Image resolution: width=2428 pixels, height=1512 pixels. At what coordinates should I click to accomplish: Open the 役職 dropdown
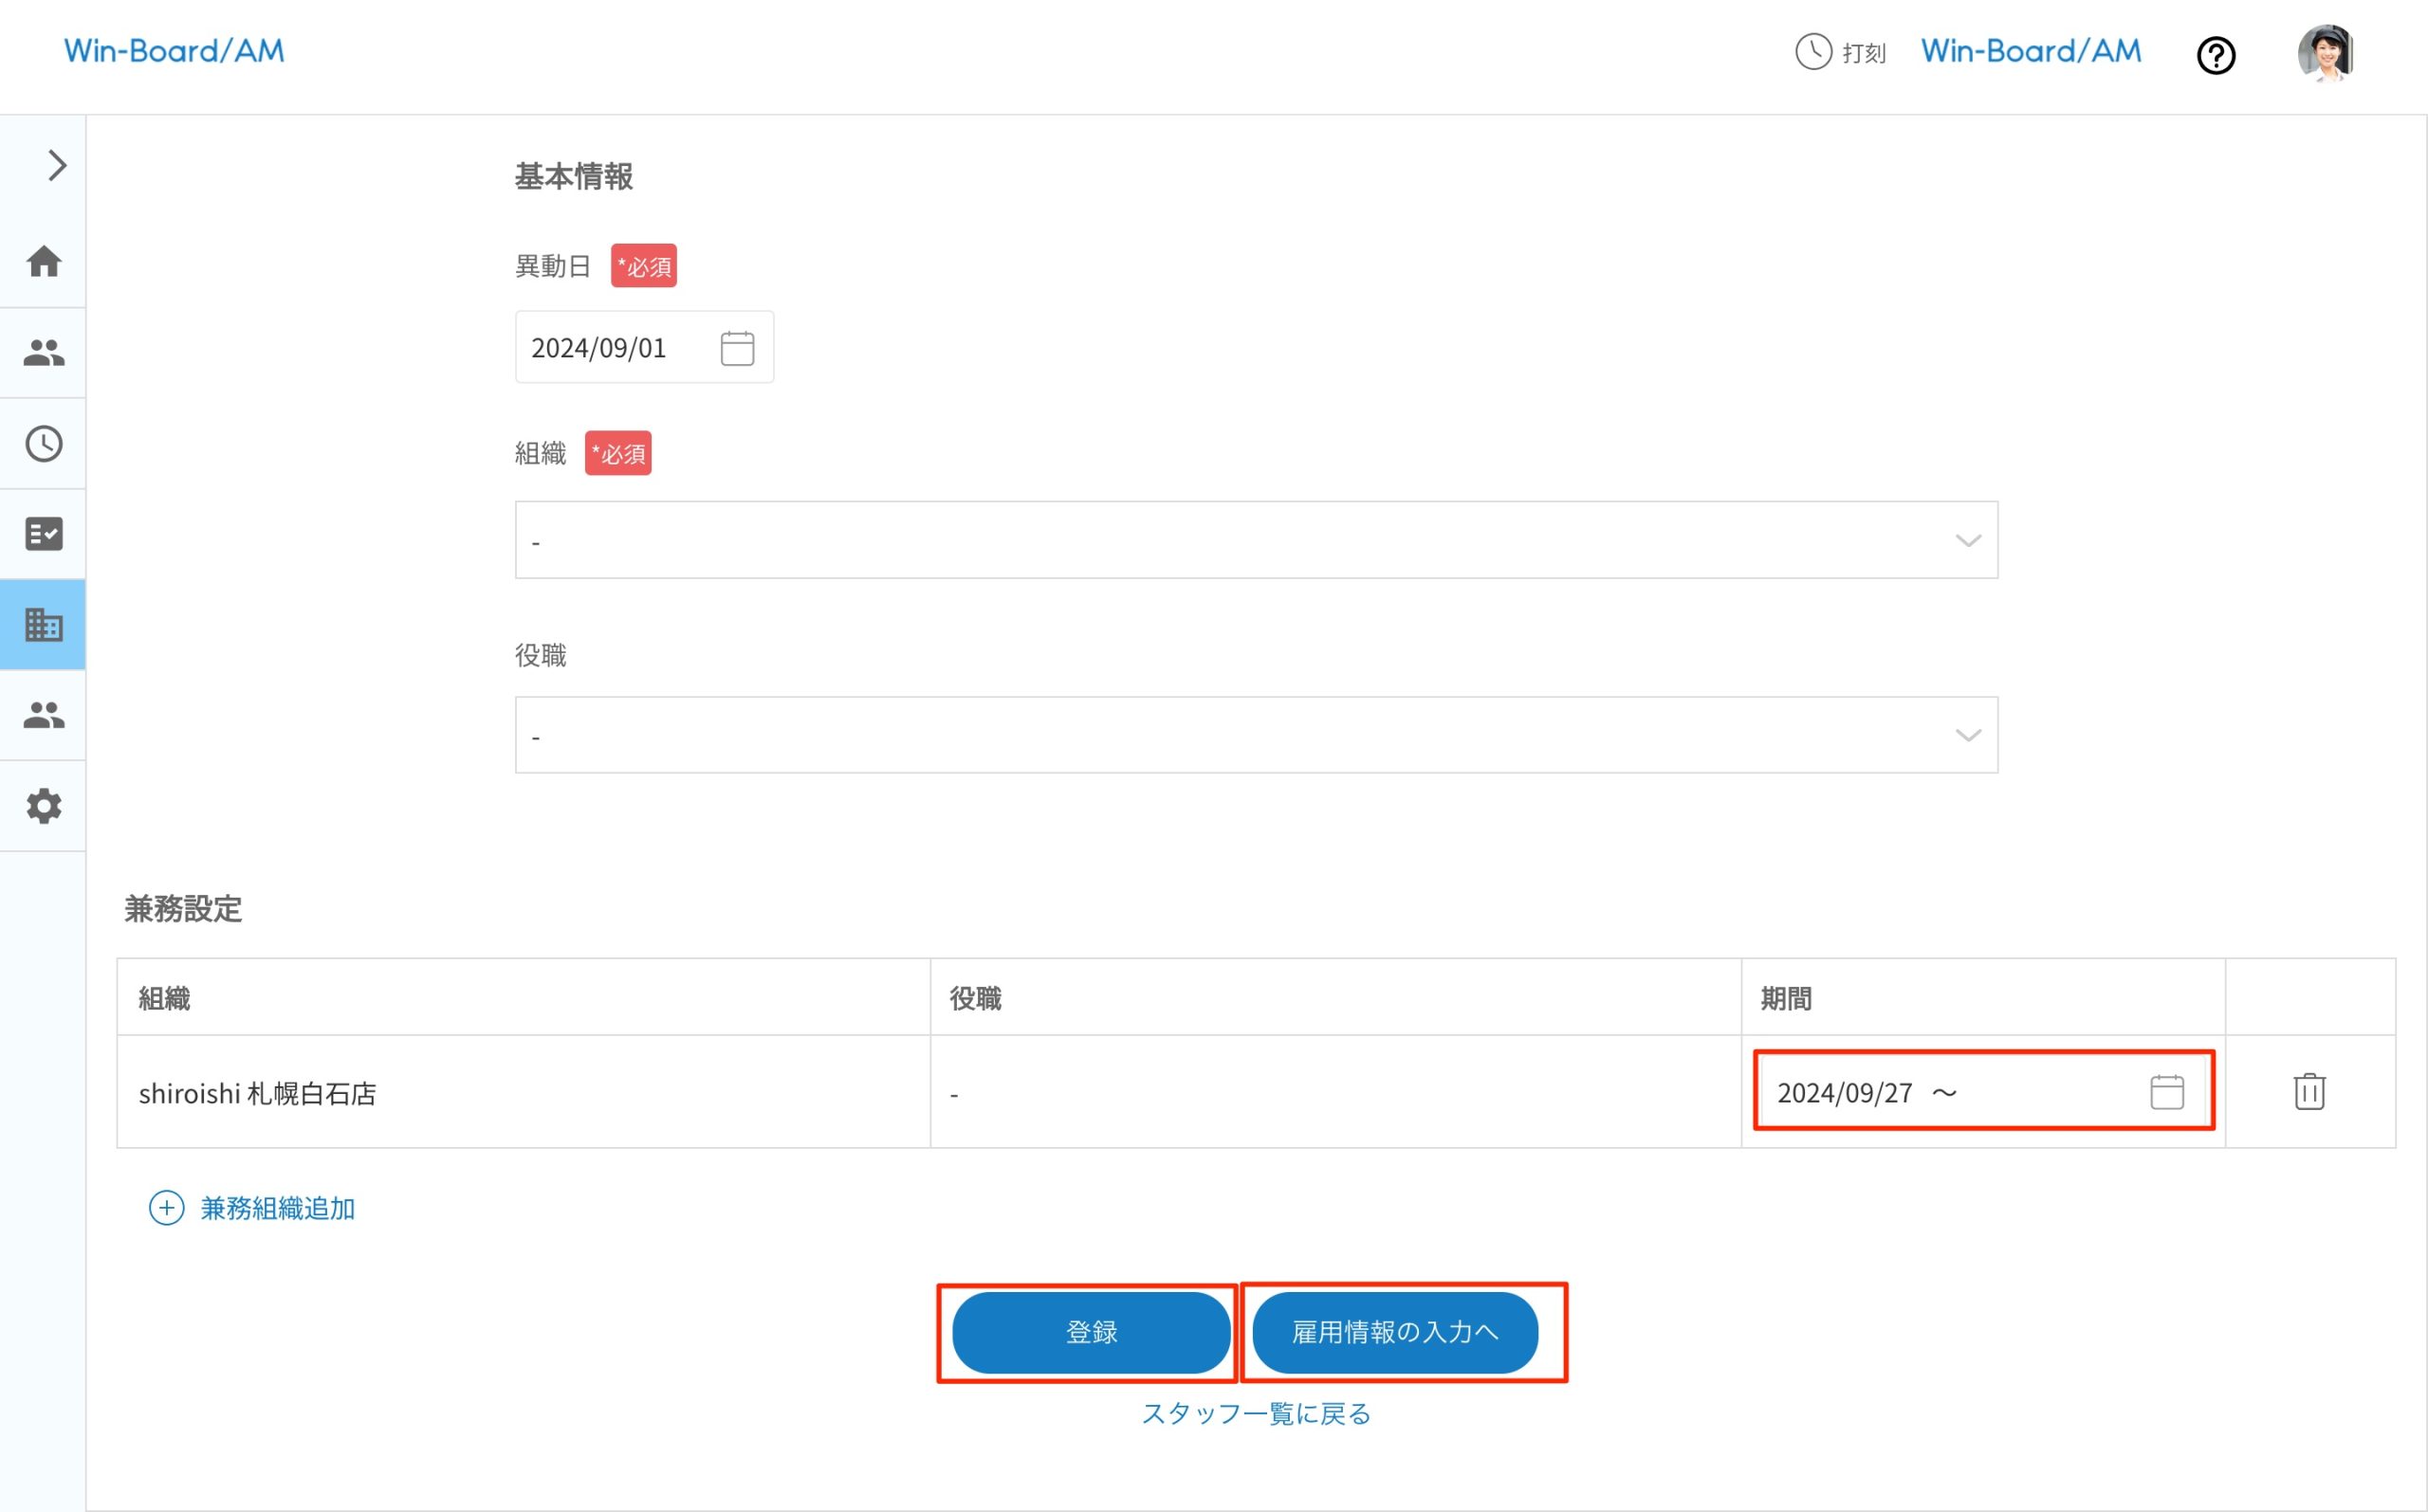click(x=1256, y=735)
